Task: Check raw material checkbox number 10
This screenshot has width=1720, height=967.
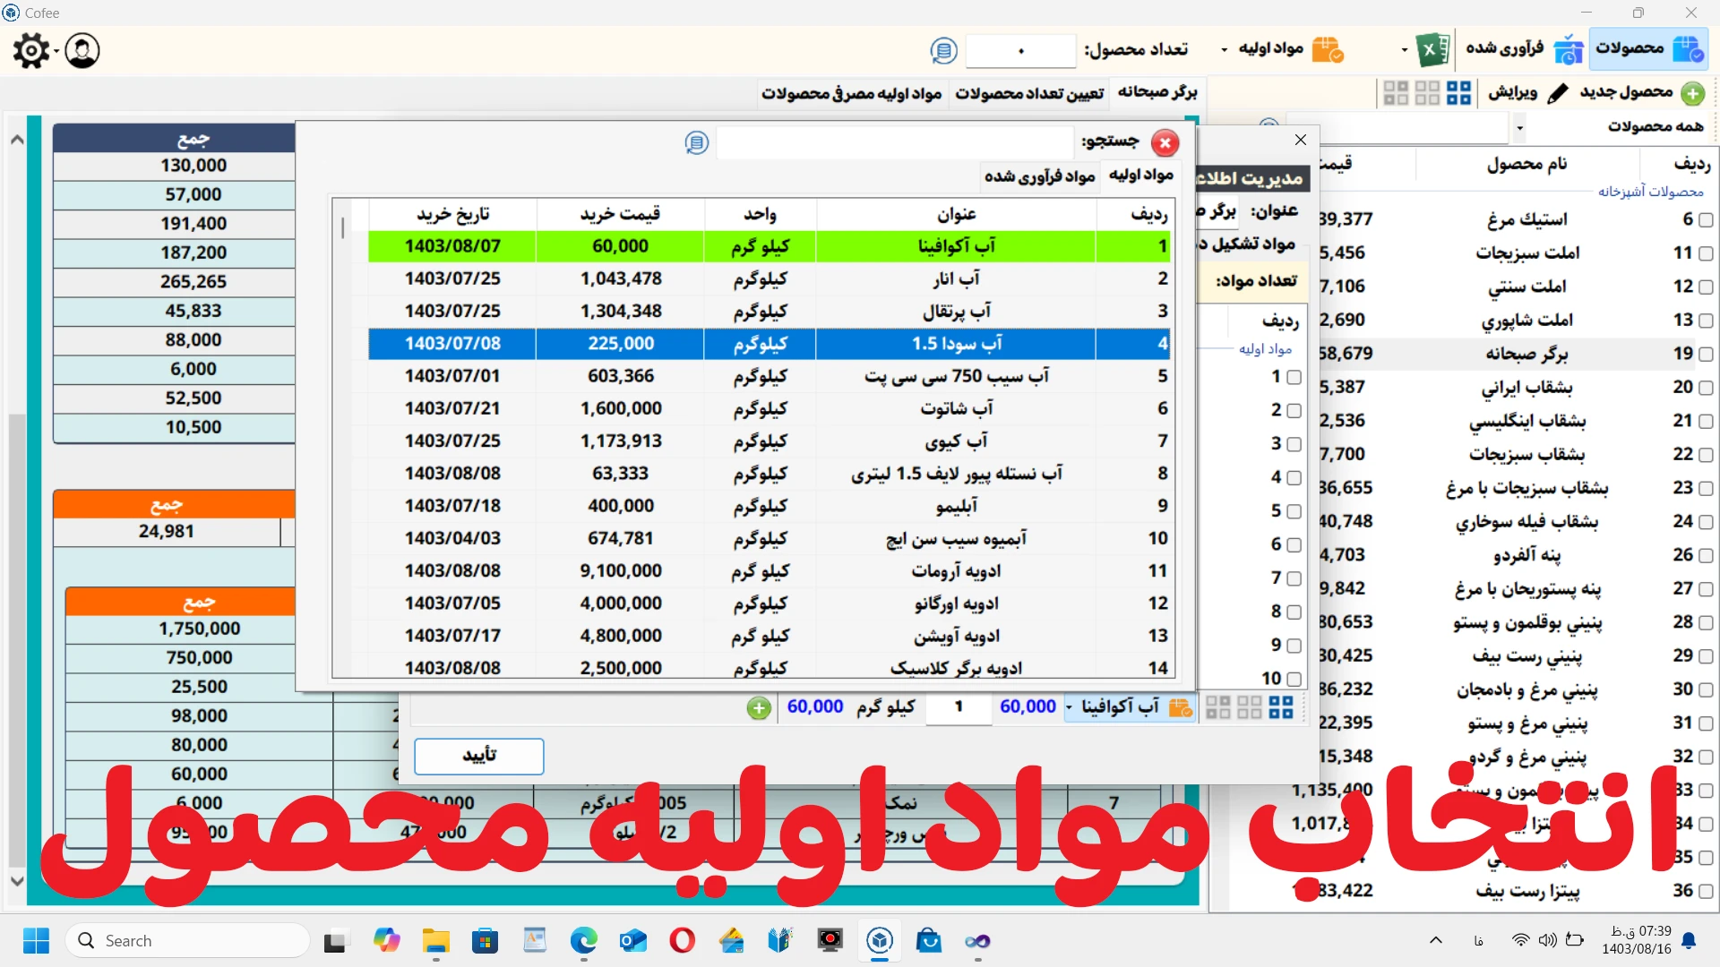Action: click(1294, 680)
